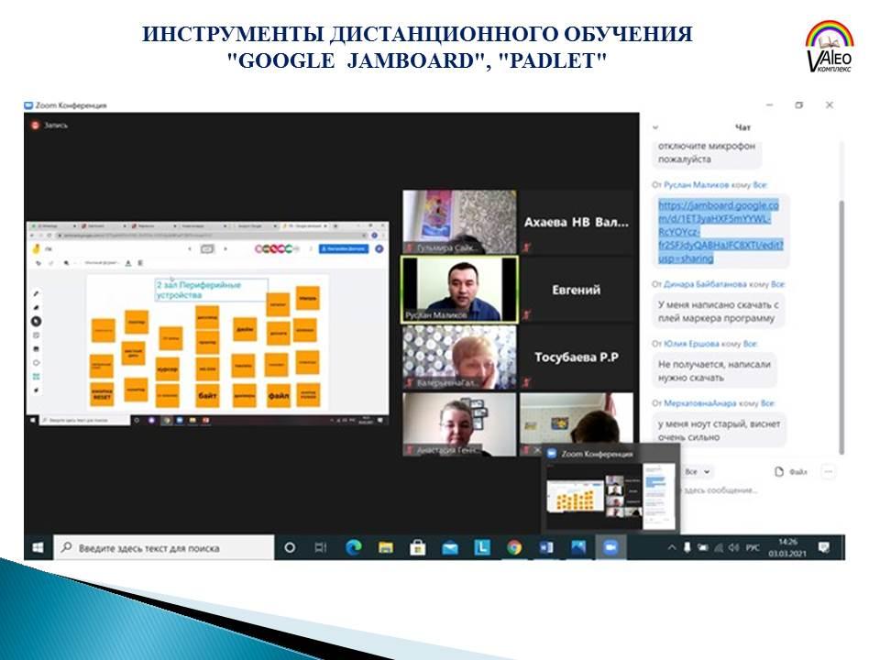
Task: Click the Запись recording indicator
Action: 49,126
